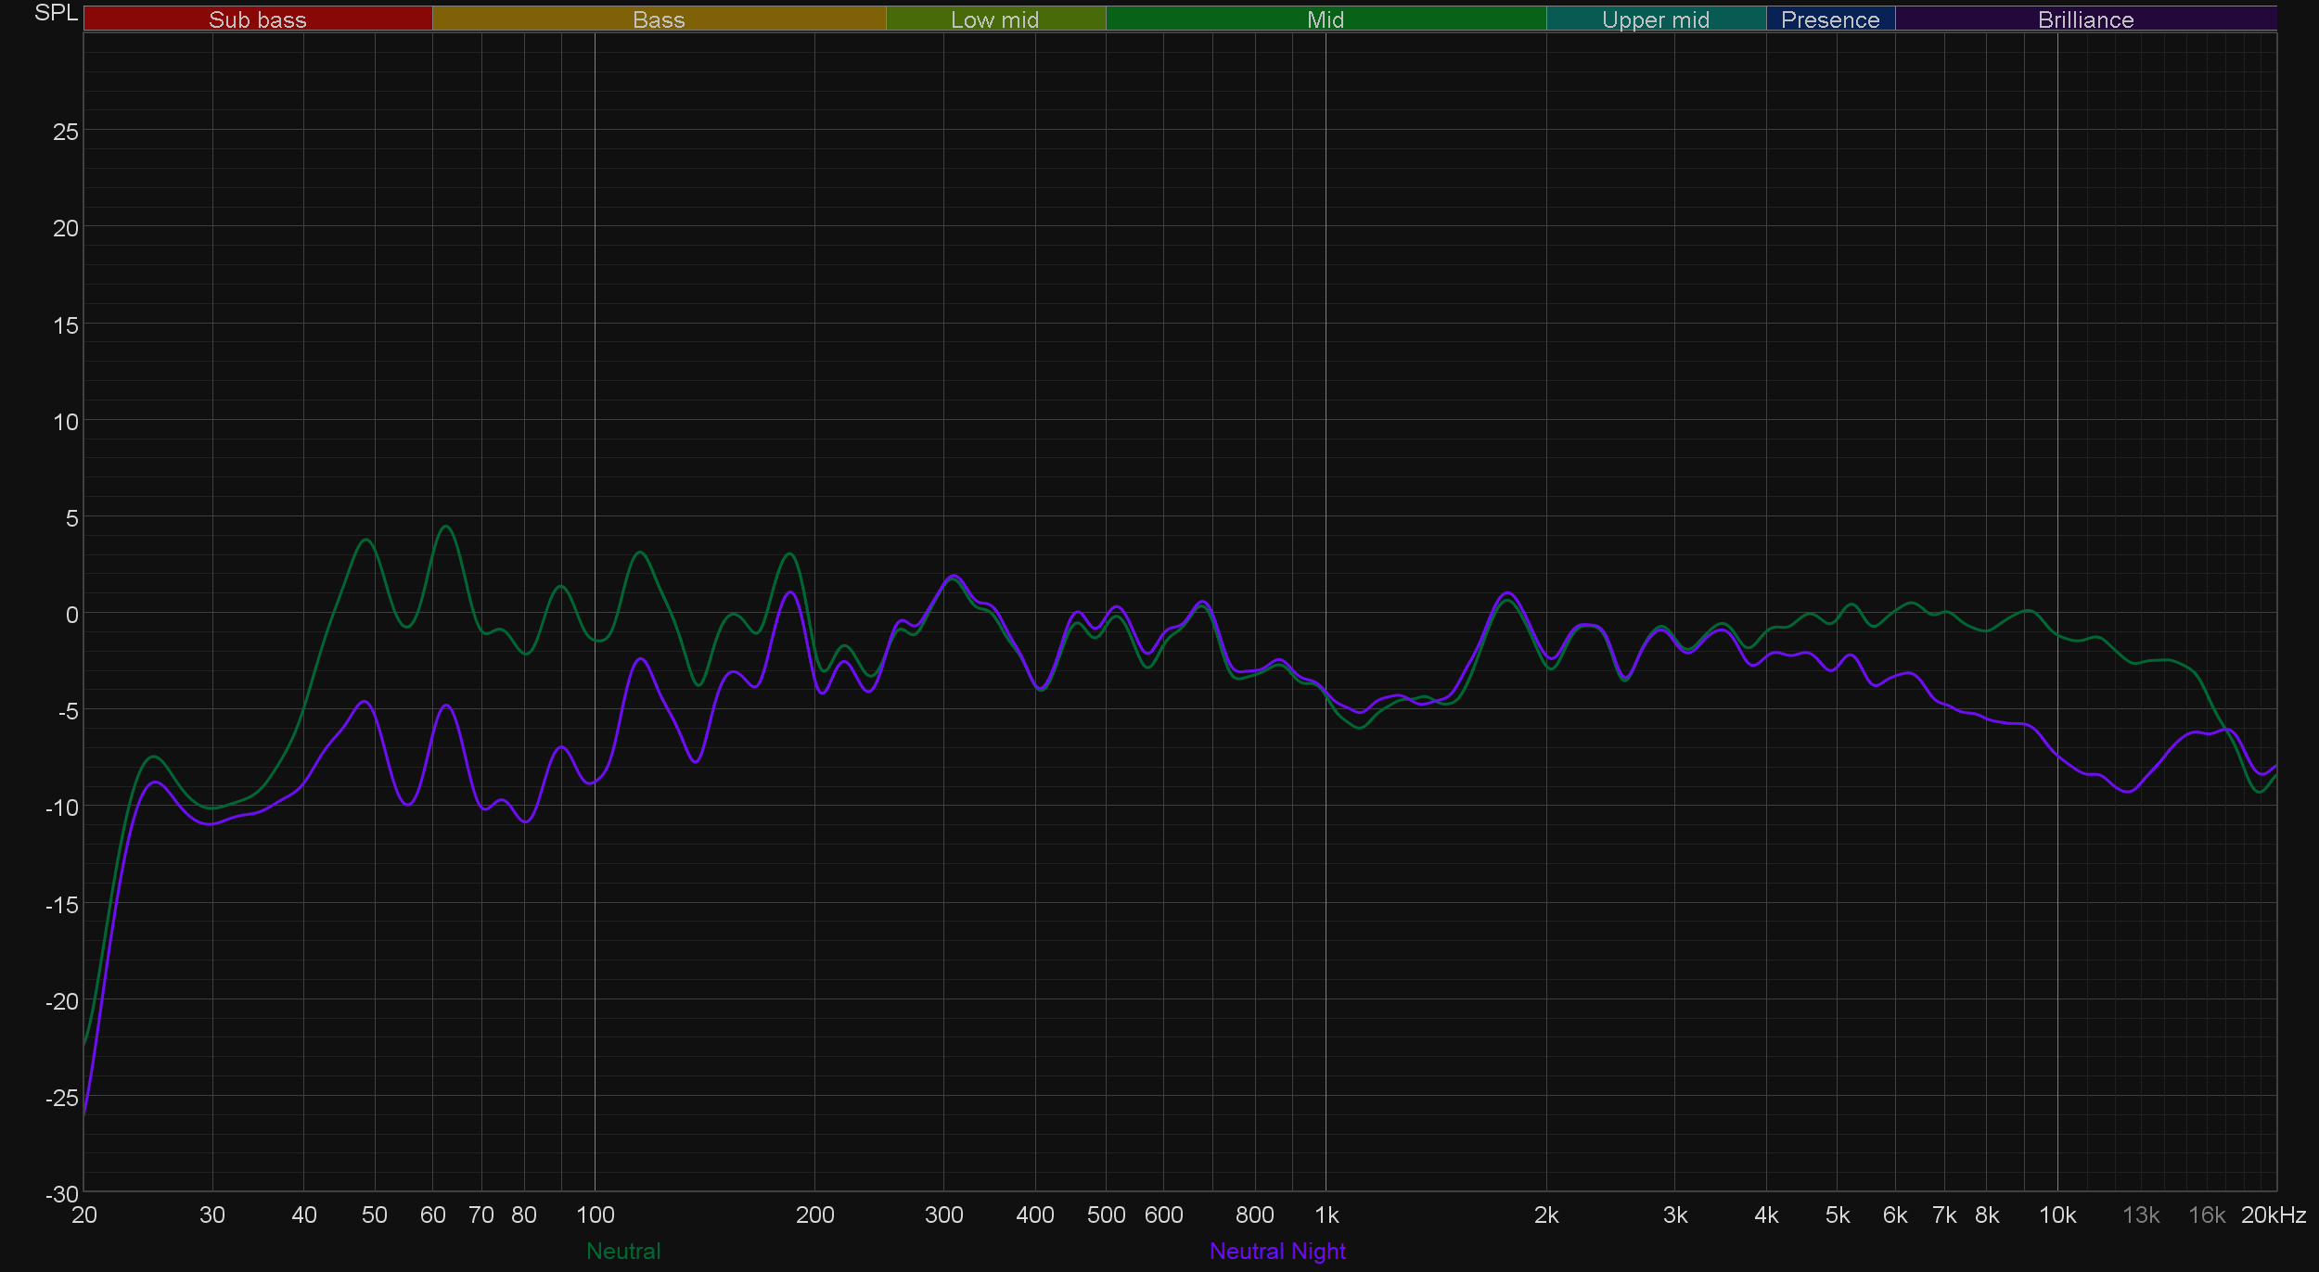Select the Upper mid band header
Viewport: 2319px width, 1272px height.
tap(1655, 19)
